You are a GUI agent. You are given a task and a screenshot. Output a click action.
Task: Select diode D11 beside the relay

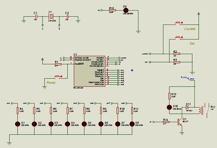pyautogui.click(x=188, y=107)
